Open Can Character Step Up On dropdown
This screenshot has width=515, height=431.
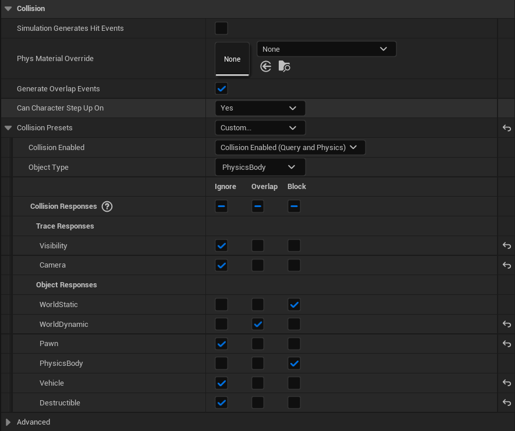[260, 108]
